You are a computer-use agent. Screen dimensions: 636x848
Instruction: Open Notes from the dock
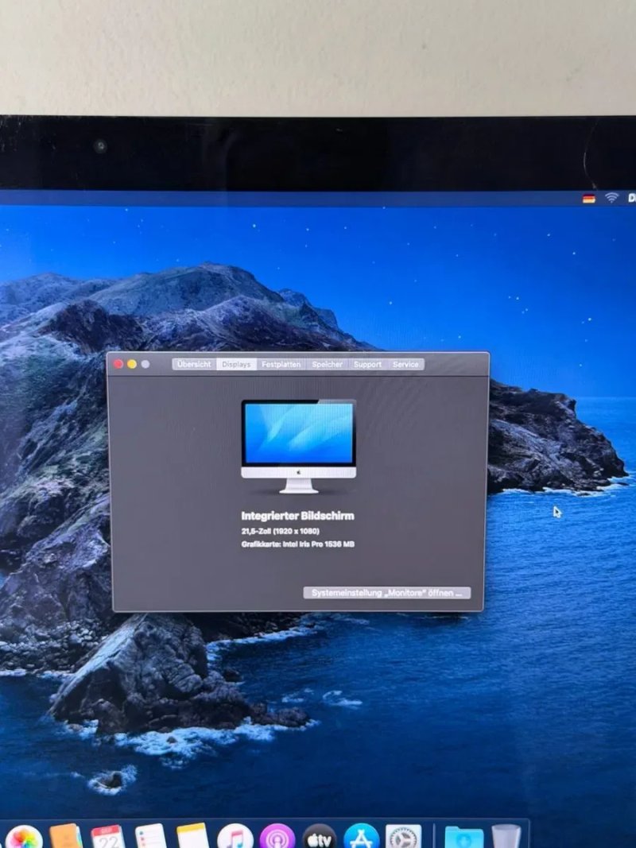point(192,837)
